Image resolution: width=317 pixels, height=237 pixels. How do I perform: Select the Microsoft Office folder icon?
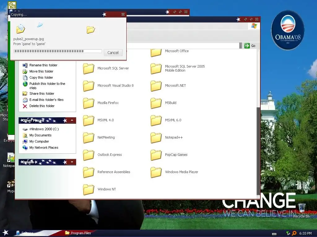(156, 53)
